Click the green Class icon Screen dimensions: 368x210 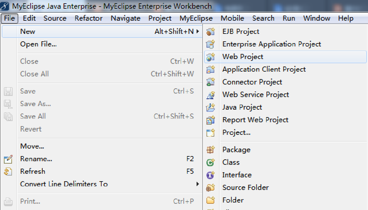point(211,162)
